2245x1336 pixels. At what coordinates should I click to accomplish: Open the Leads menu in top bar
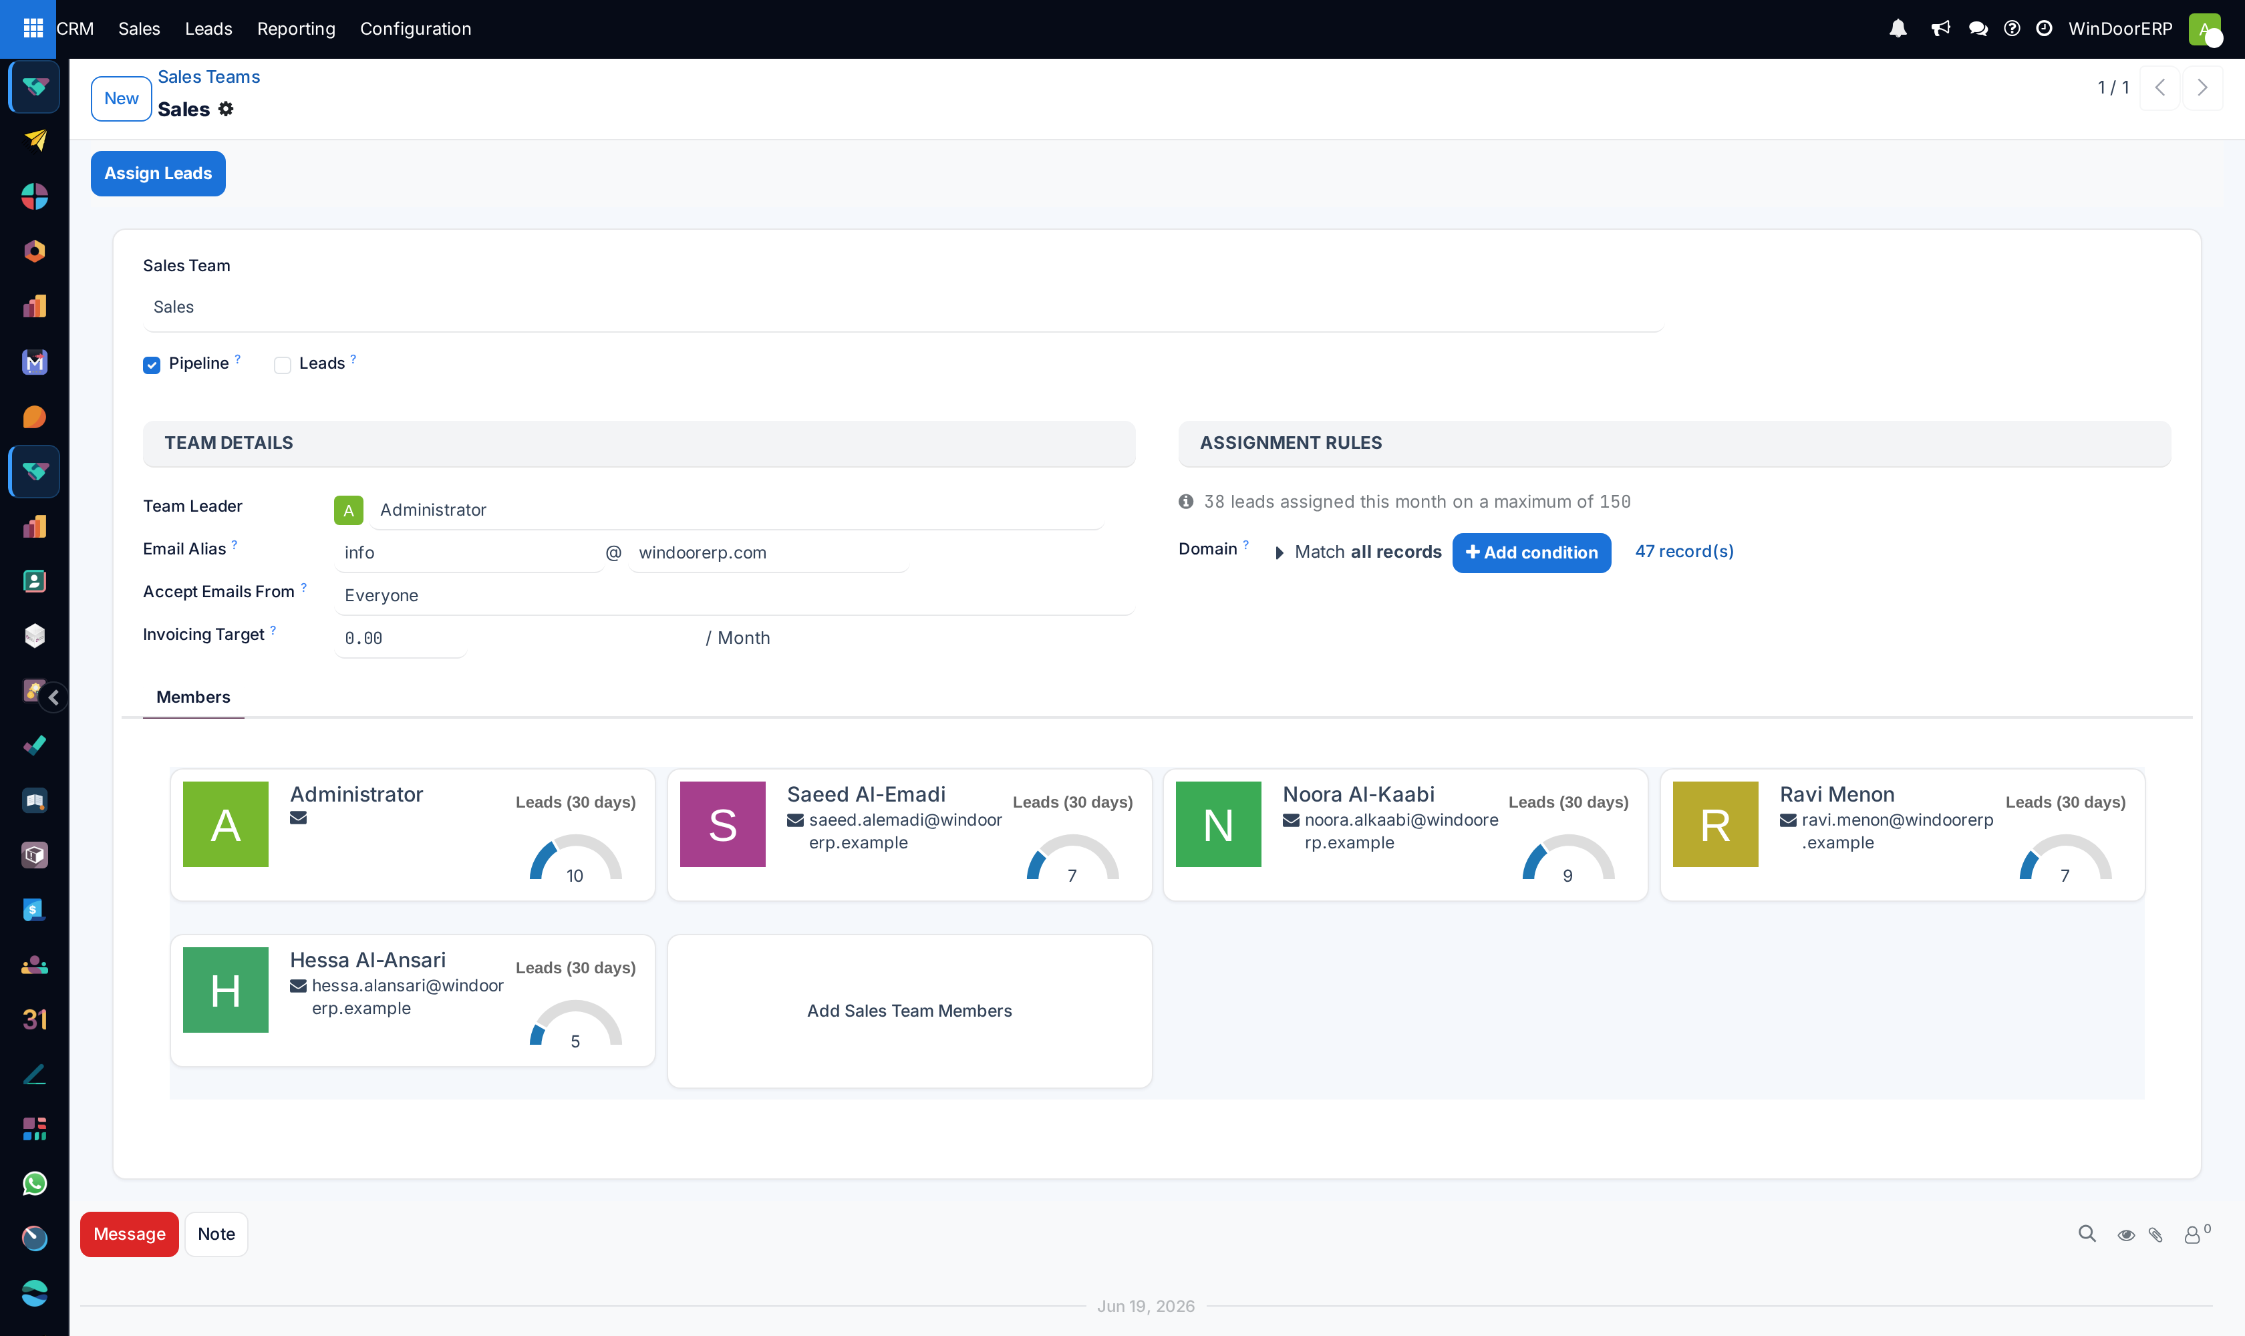click(x=208, y=29)
